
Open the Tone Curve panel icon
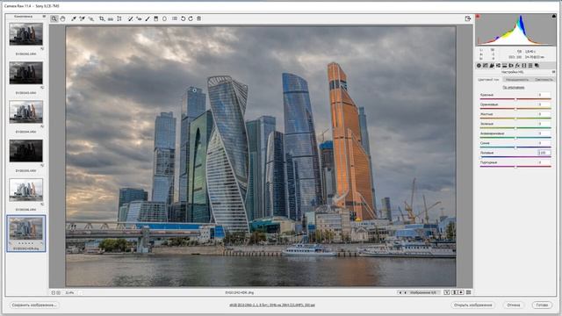click(x=486, y=66)
